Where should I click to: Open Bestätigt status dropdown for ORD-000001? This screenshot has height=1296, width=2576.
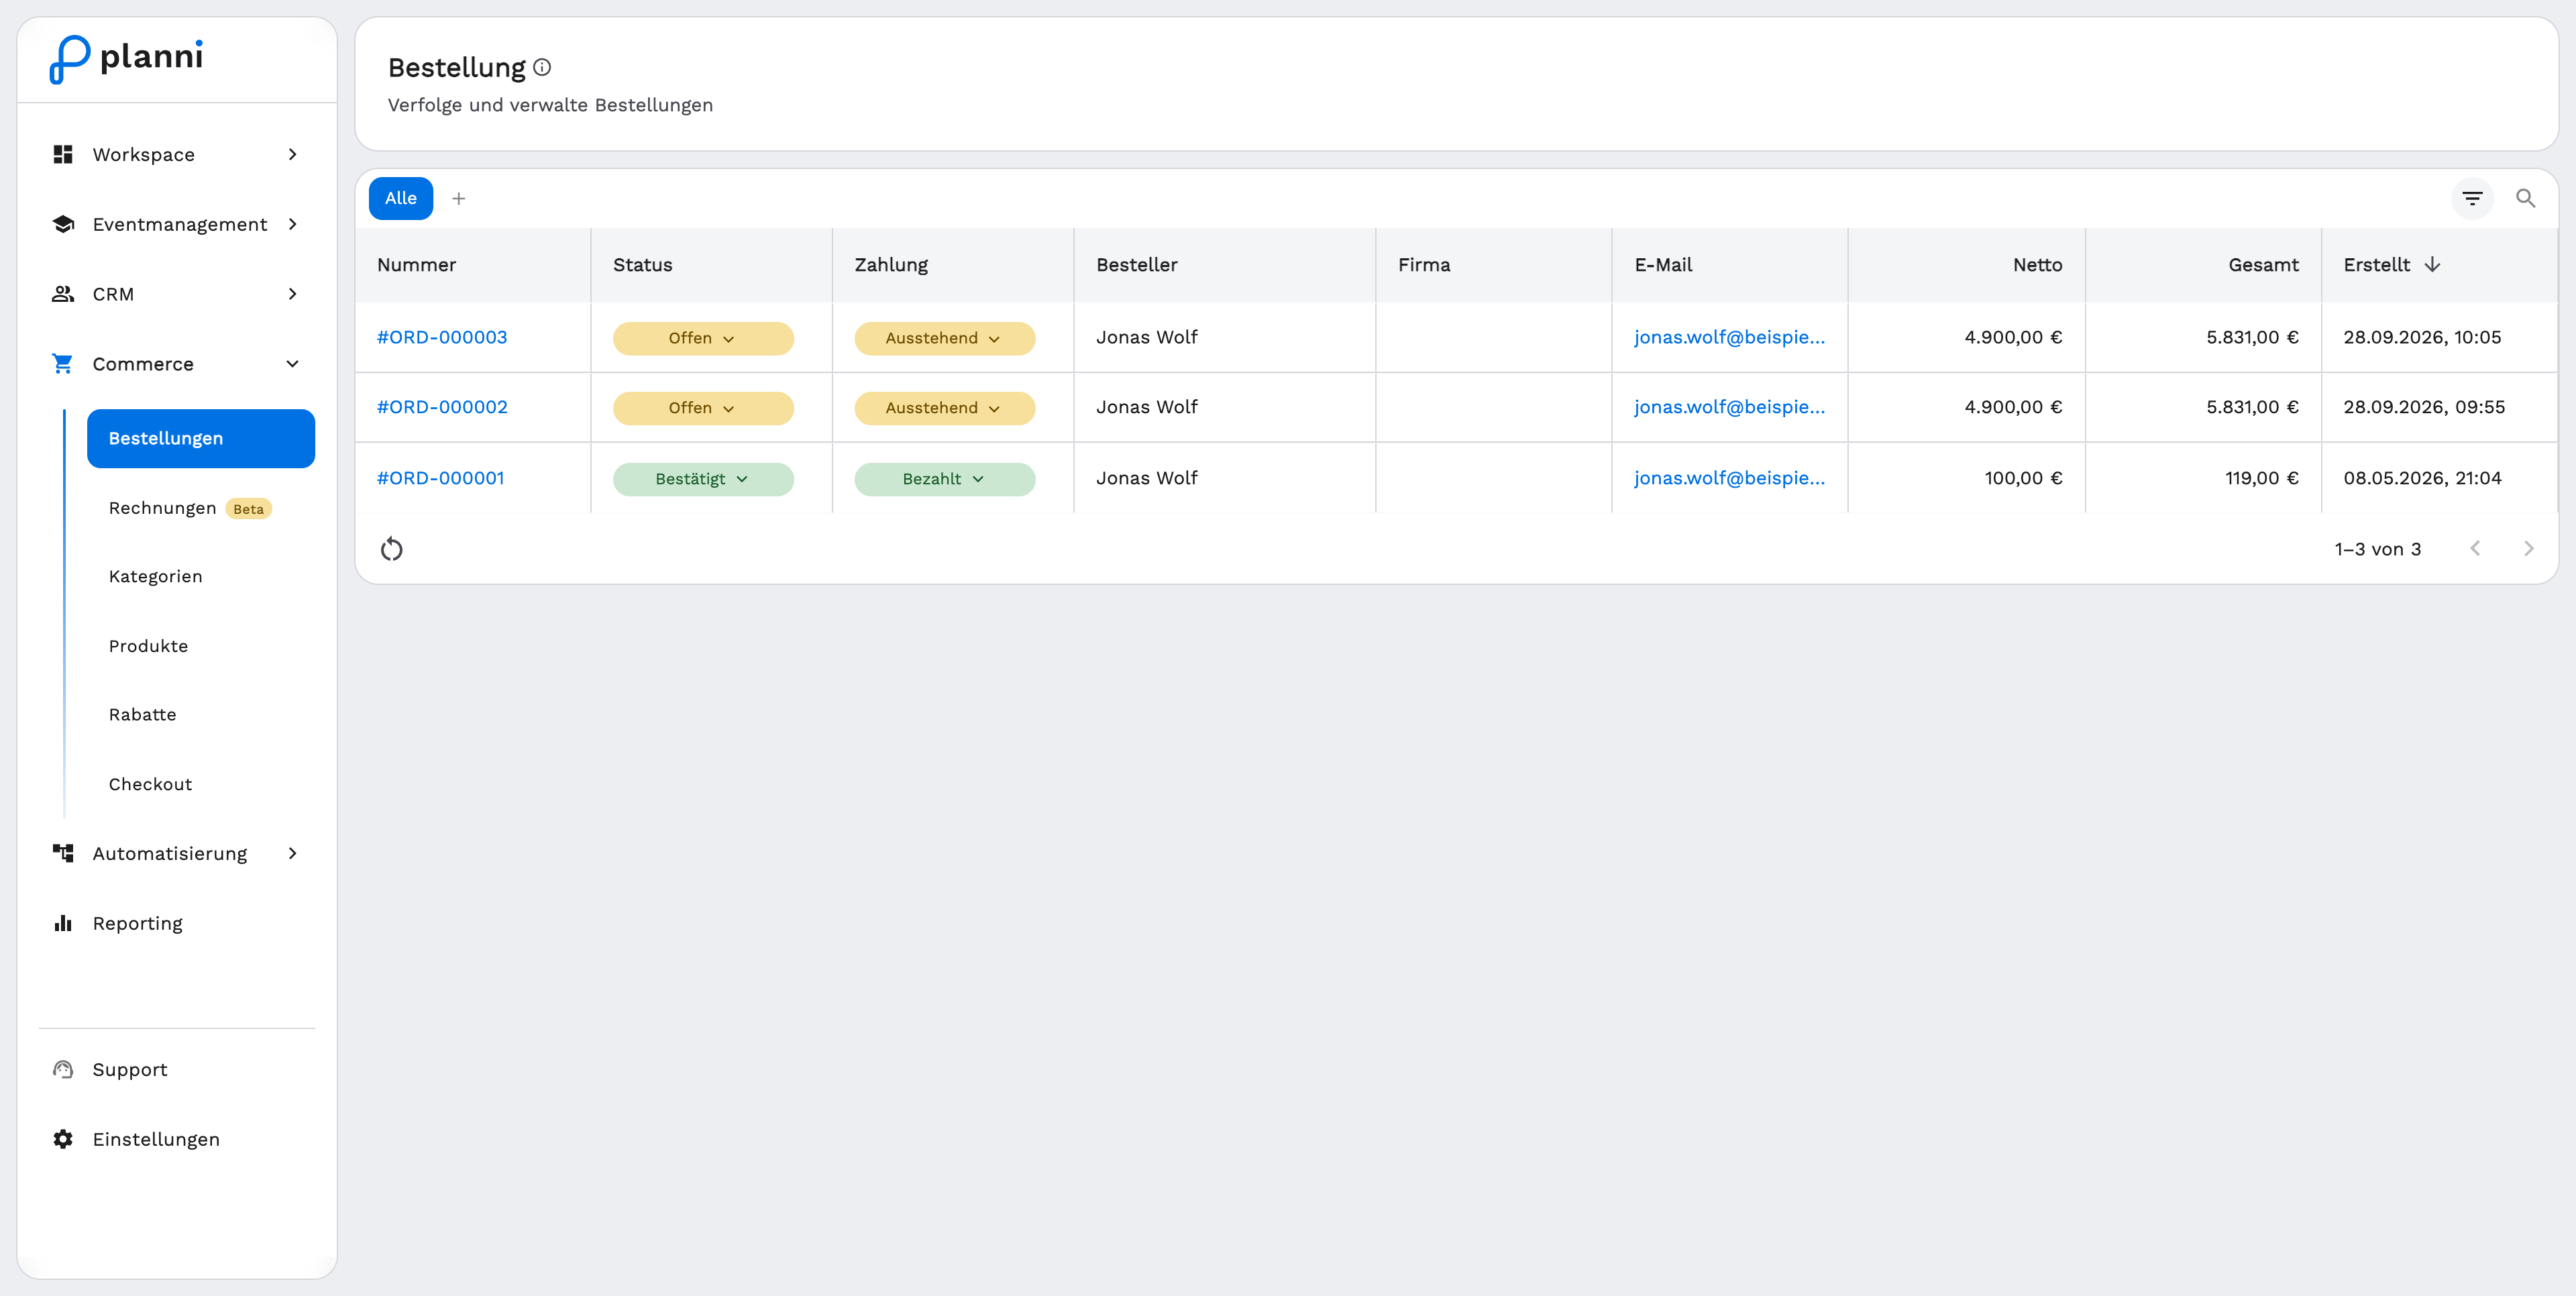[x=703, y=479]
